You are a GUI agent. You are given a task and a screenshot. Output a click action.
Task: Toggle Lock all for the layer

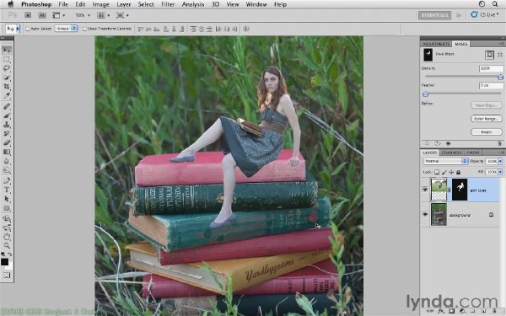click(x=458, y=172)
